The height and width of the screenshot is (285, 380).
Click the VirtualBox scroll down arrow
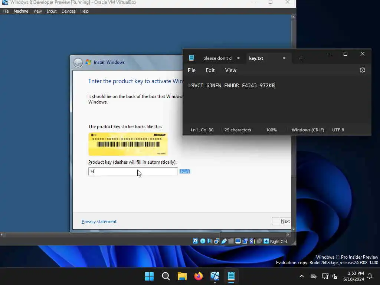293,229
